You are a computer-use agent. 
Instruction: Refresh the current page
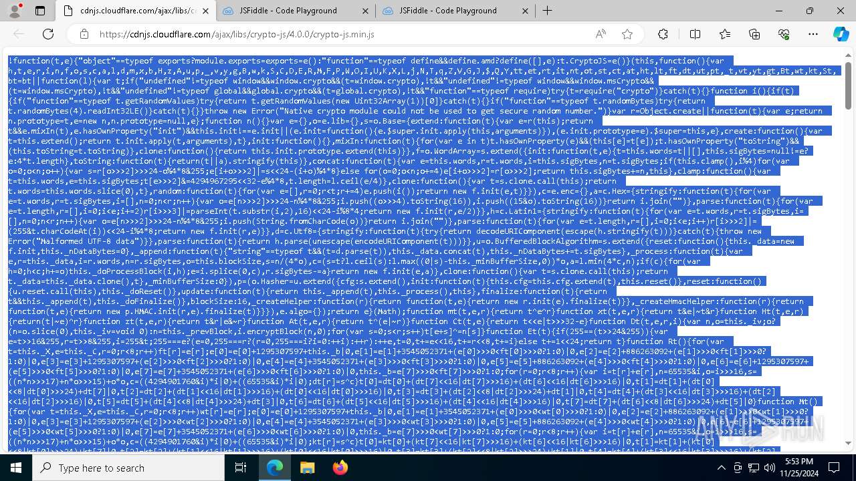(x=48, y=34)
